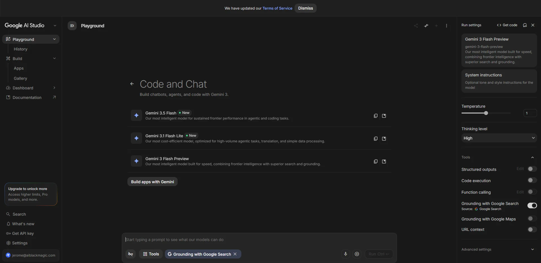This screenshot has width=541, height=263.
Task: Dismiss the Terms of Service banner
Action: pyautogui.click(x=306, y=8)
